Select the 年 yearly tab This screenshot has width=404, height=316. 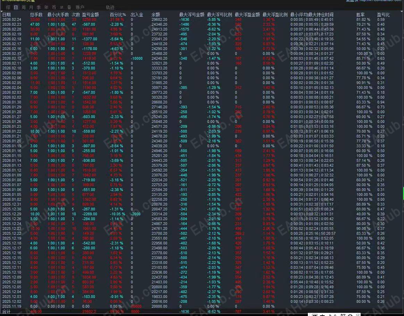coord(47,8)
